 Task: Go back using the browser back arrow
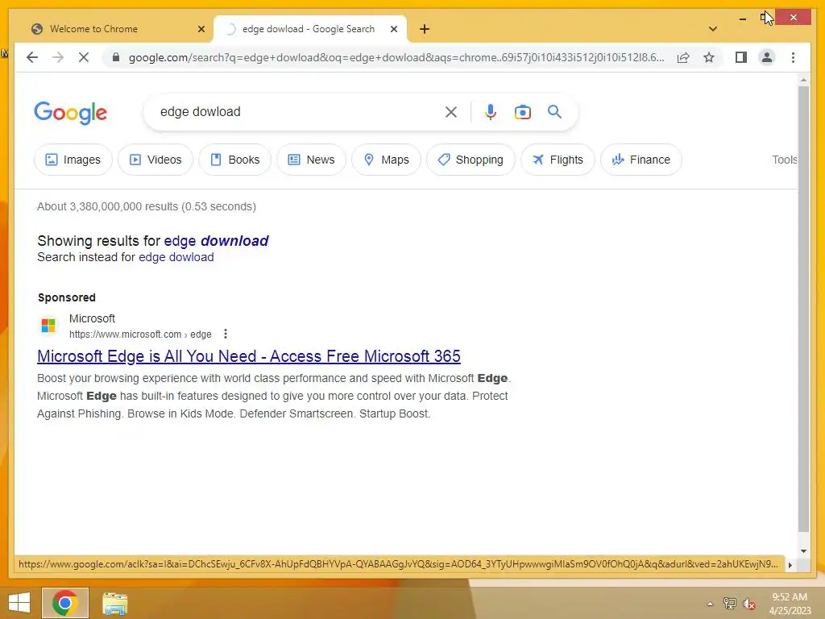click(32, 57)
